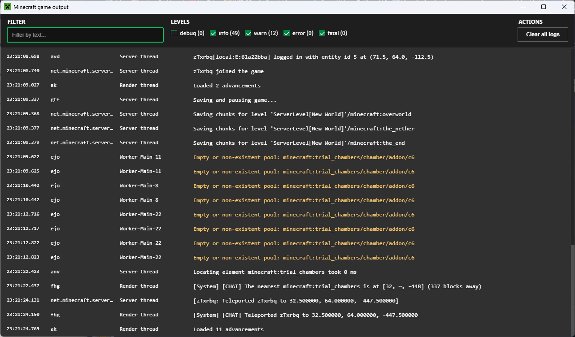Maximize the Minecraft game output window
Viewport: 575px width, 337px height.
coord(544,7)
